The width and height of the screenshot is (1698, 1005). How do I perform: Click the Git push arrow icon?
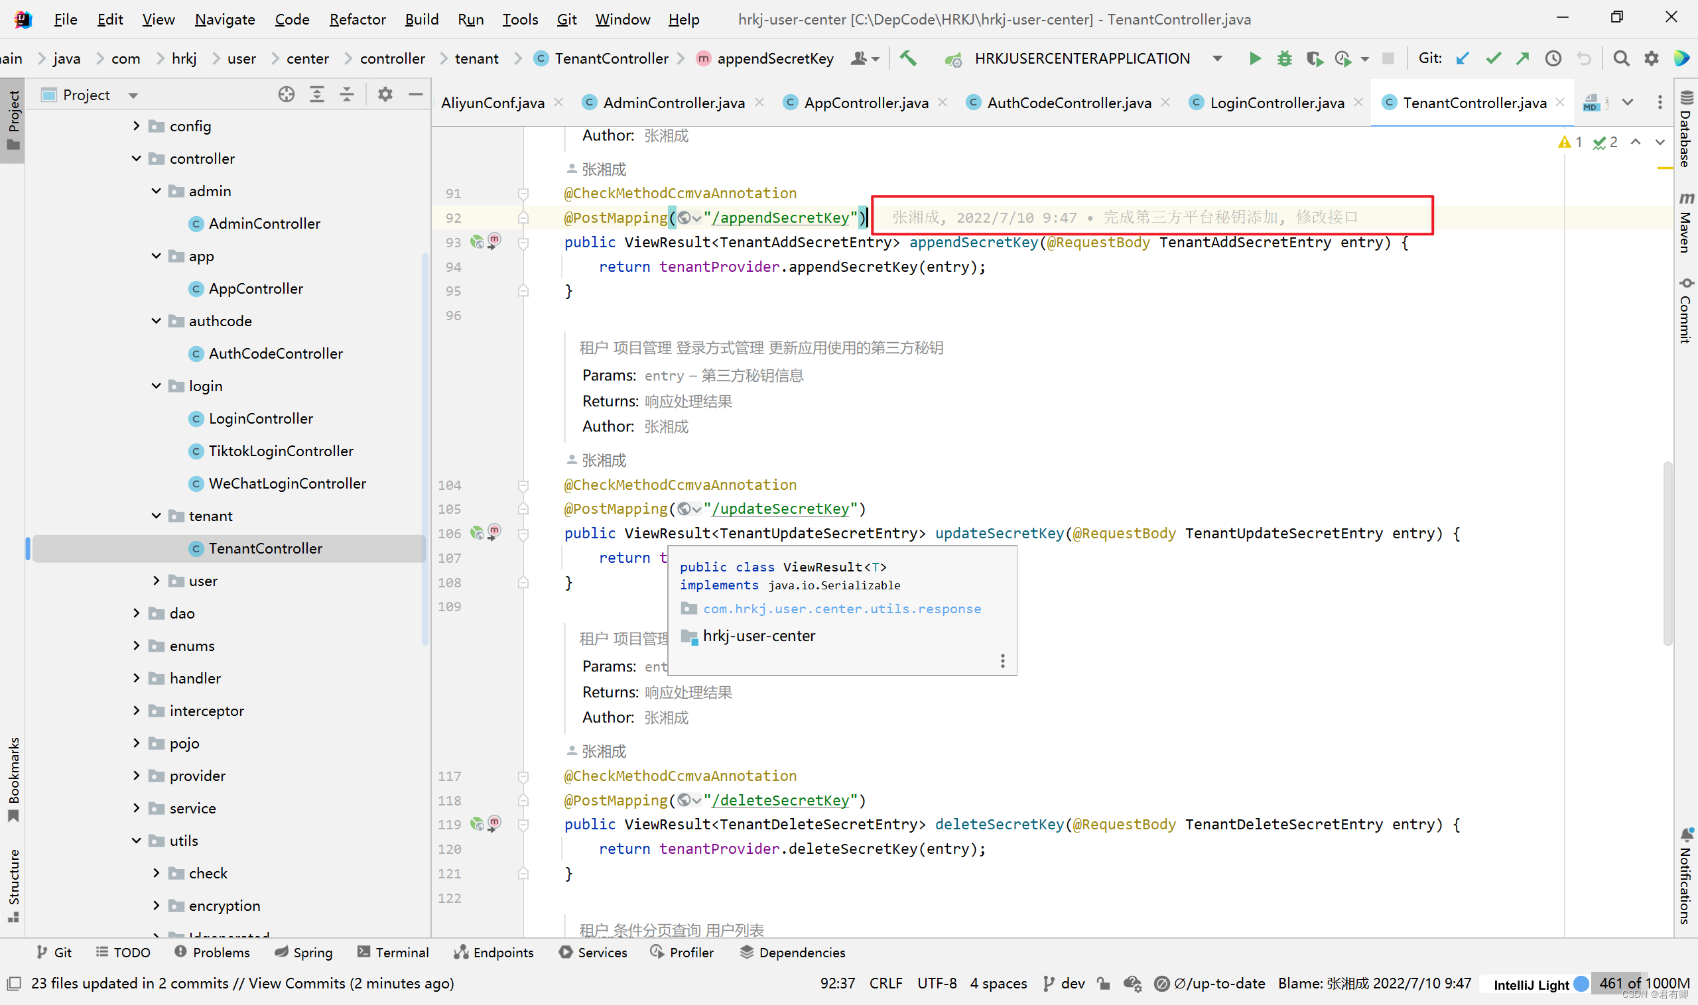pyautogui.click(x=1522, y=58)
